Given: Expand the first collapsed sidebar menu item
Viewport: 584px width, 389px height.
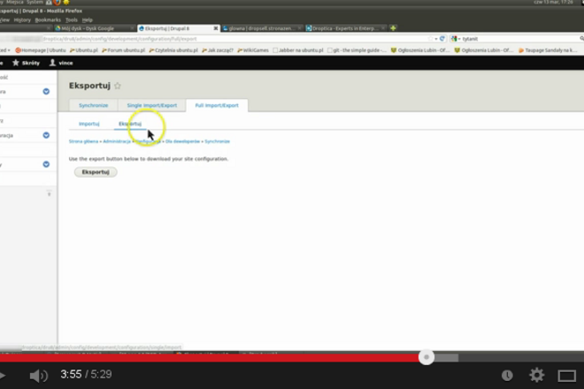Looking at the screenshot, I should [46, 91].
